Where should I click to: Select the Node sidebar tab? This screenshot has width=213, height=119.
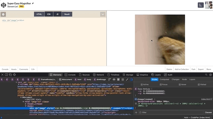(184, 80)
